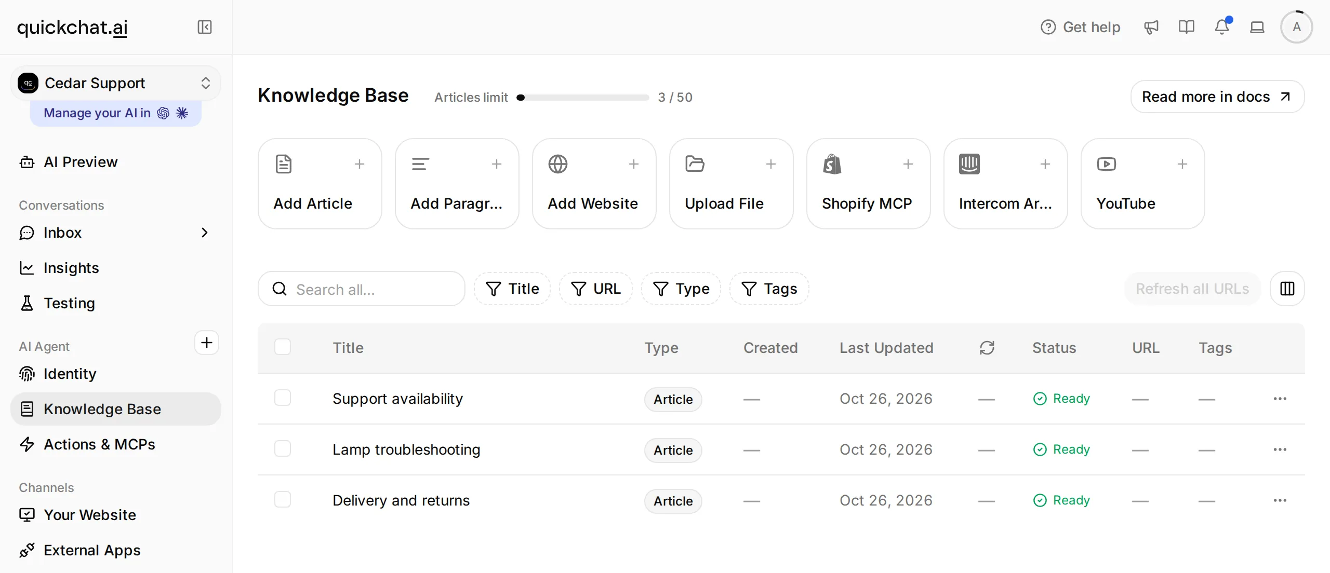Click Get help
Screen dimensions: 1330x573
click(1081, 27)
